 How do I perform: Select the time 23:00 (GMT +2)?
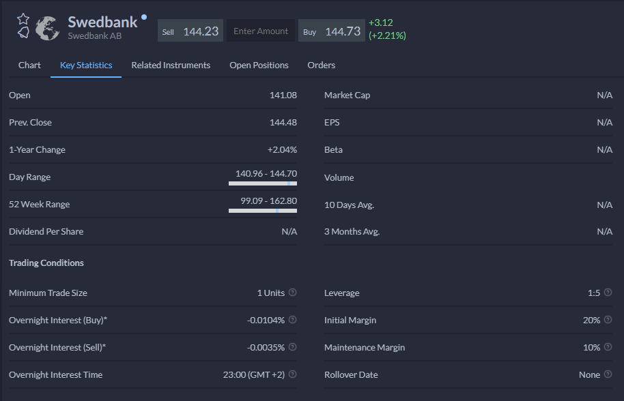pyautogui.click(x=254, y=375)
